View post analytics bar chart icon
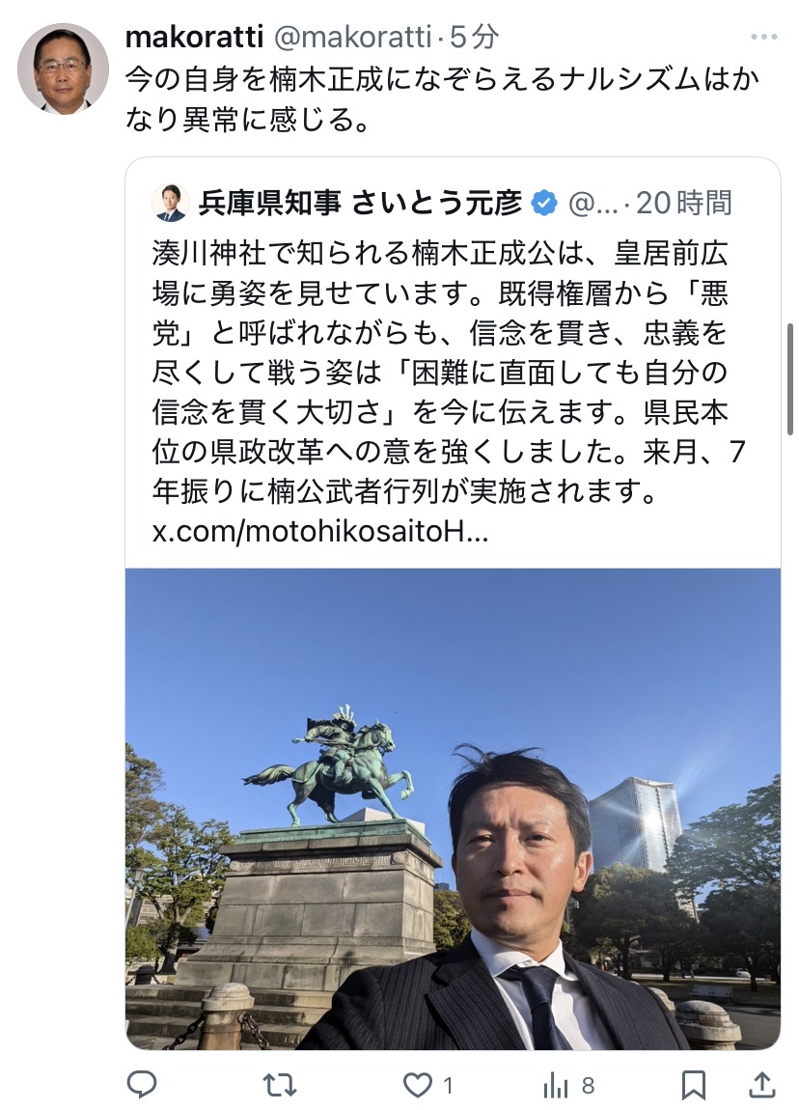Image resolution: width=799 pixels, height=1110 pixels. point(556,1085)
